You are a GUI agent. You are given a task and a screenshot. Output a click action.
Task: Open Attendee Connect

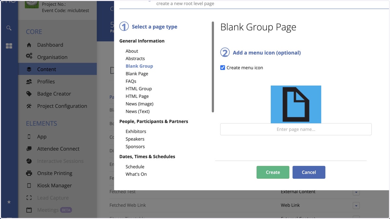click(58, 149)
